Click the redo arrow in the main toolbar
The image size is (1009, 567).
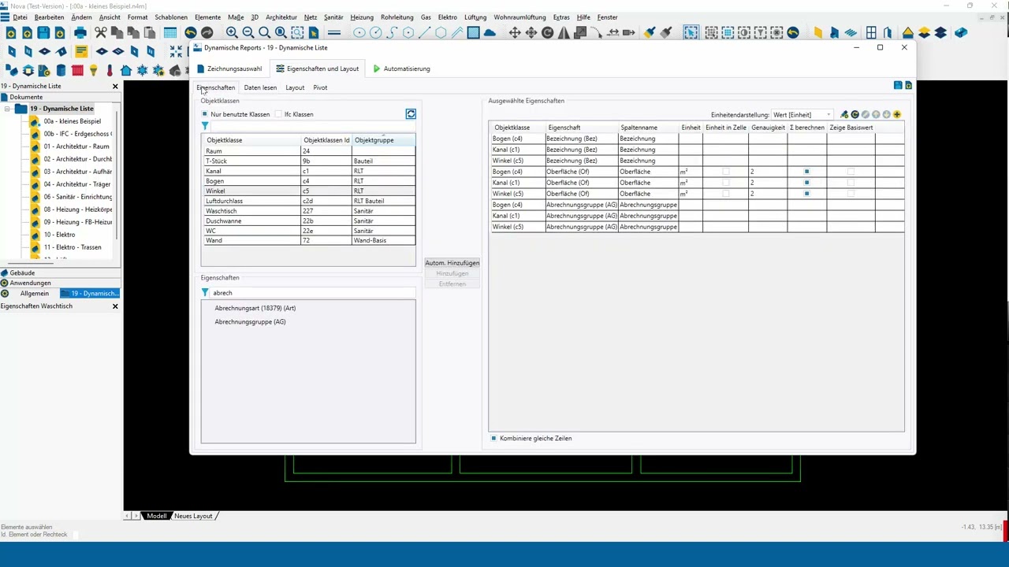[207, 33]
